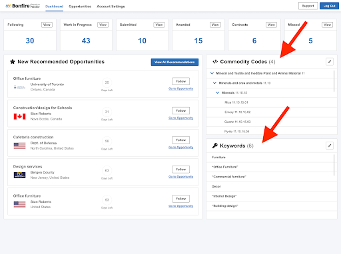Open Account Settings tab
The image size is (341, 254).
tap(111, 7)
